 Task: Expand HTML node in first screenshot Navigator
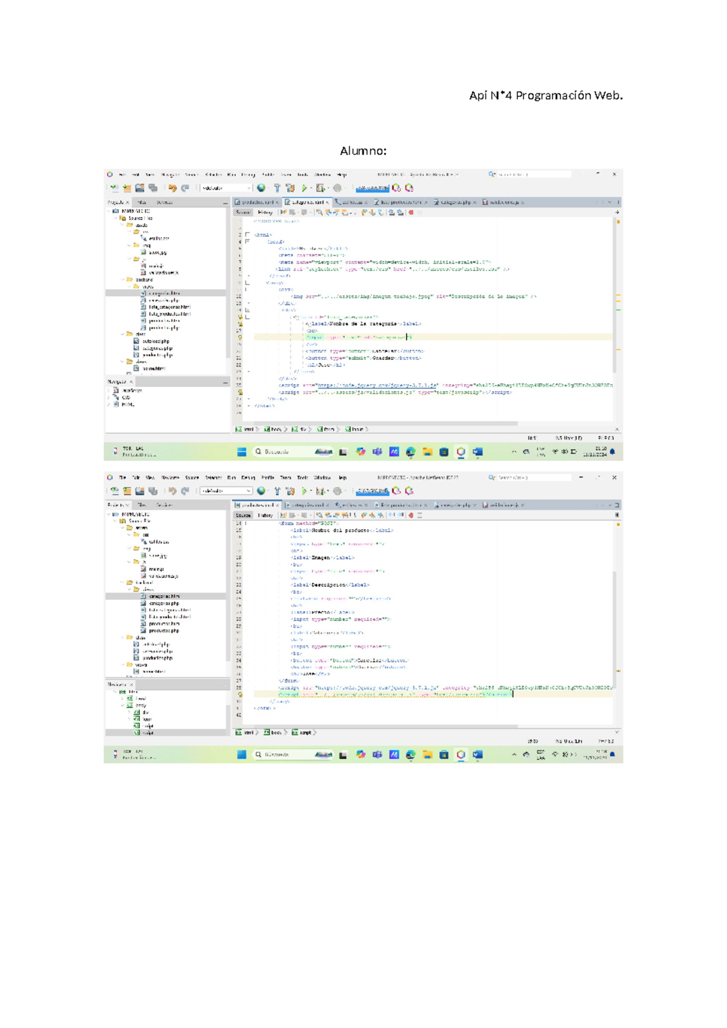[110, 404]
